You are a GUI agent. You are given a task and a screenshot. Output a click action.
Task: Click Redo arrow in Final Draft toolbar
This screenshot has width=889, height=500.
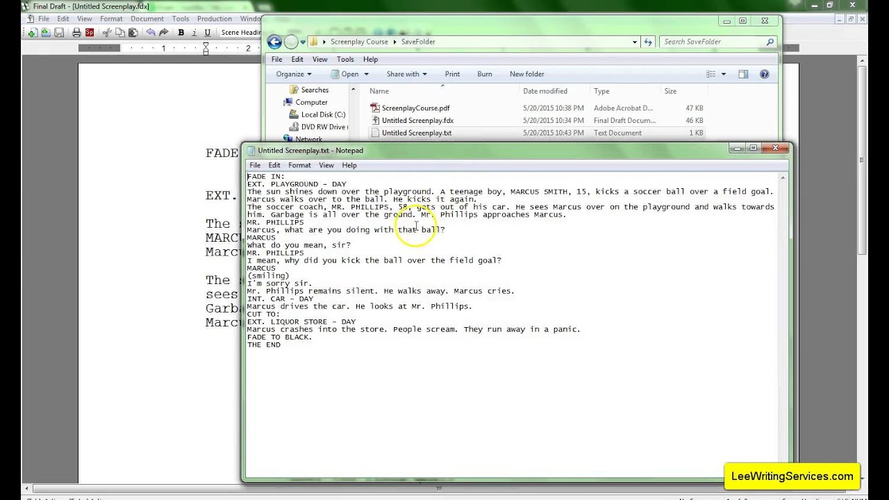click(164, 33)
